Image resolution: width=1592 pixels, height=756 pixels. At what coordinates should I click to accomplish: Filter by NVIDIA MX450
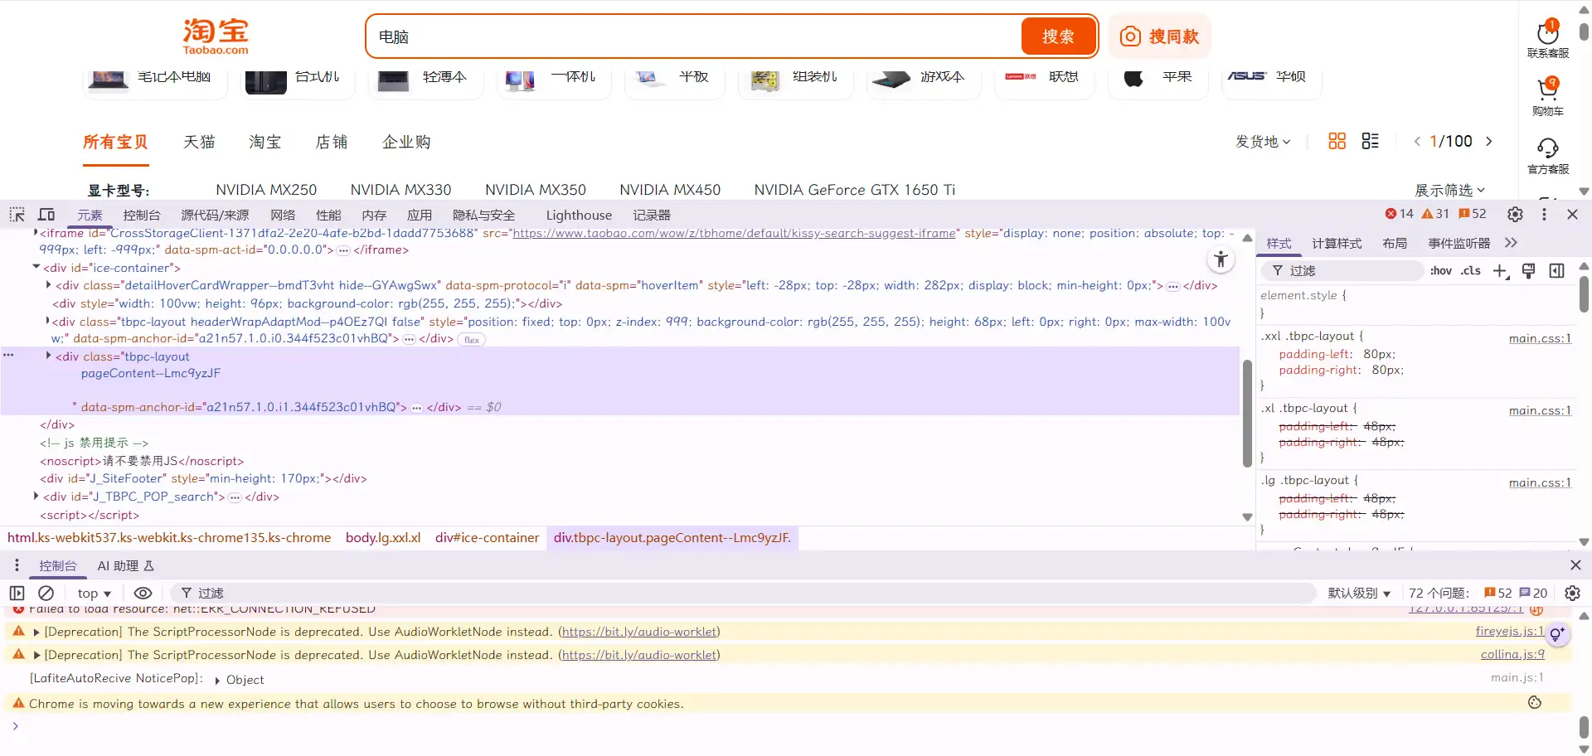[x=670, y=190]
